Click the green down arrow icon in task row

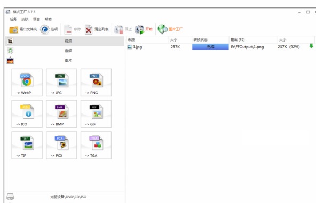click(311, 46)
